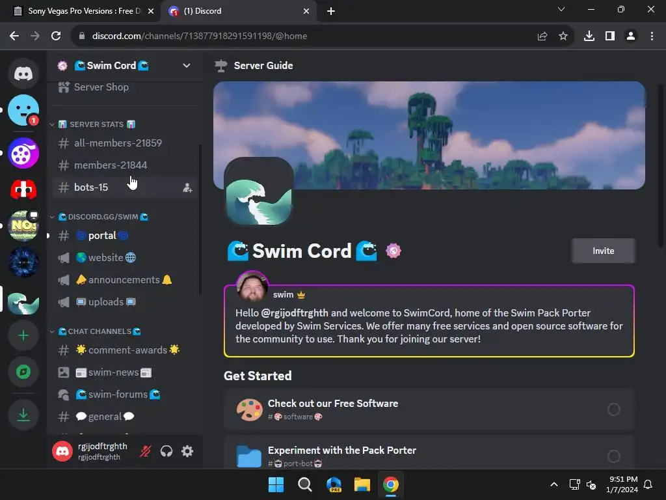Close the Sony Vegas Pro Versions tab
Screen dimensions: 666x500
coord(151,11)
